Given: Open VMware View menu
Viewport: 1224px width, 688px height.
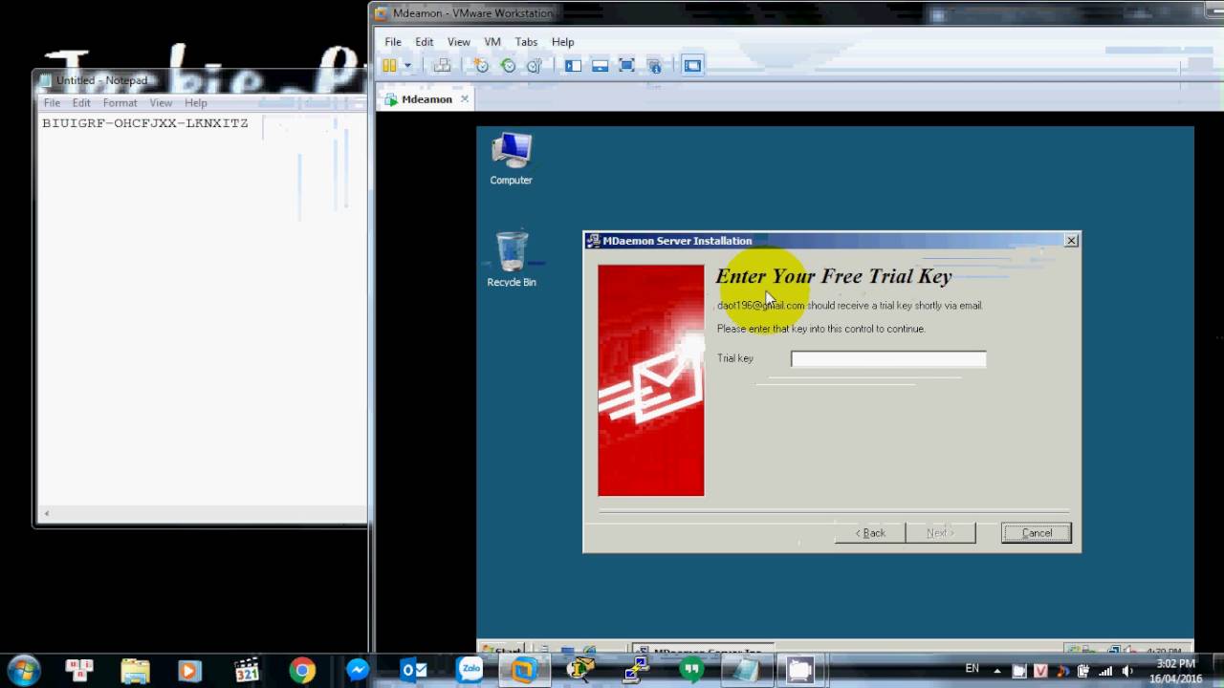Looking at the screenshot, I should pyautogui.click(x=458, y=42).
